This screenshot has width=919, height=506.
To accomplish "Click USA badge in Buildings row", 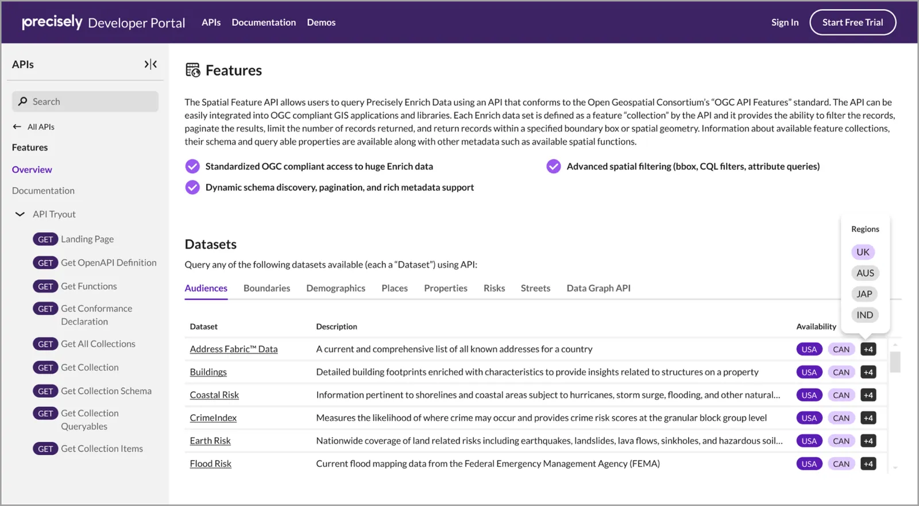I will click(809, 372).
